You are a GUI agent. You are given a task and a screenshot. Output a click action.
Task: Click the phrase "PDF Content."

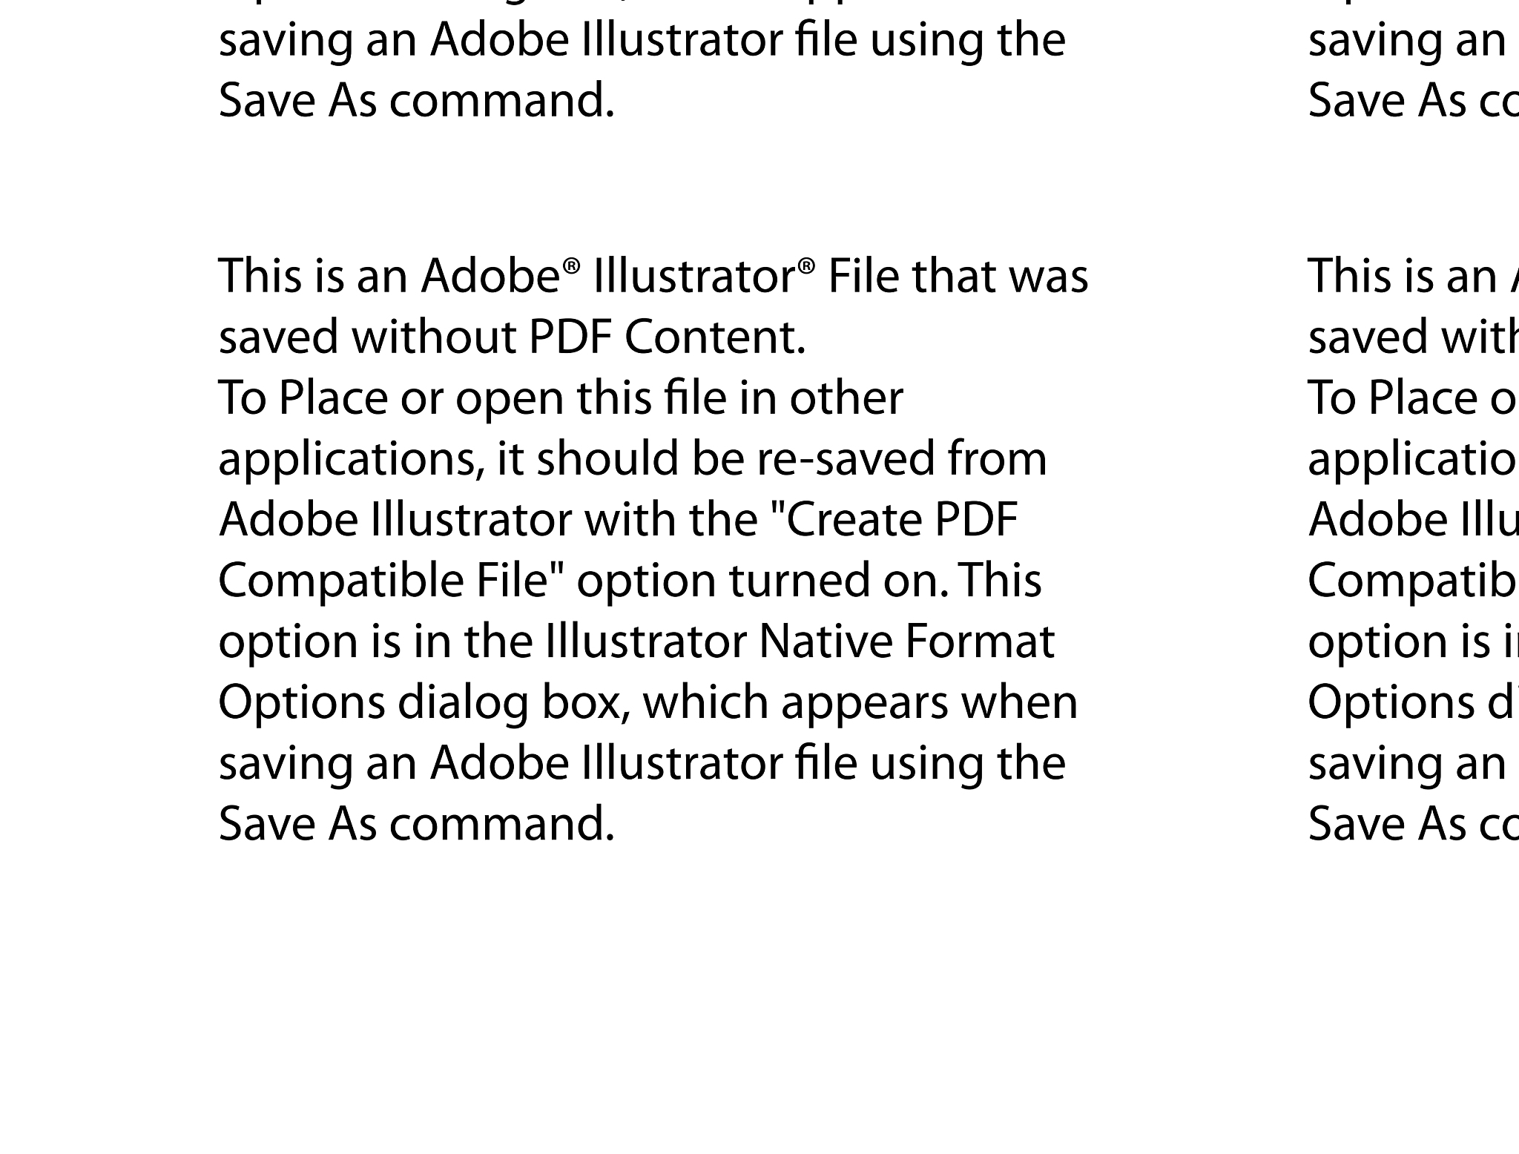pyautogui.click(x=666, y=337)
